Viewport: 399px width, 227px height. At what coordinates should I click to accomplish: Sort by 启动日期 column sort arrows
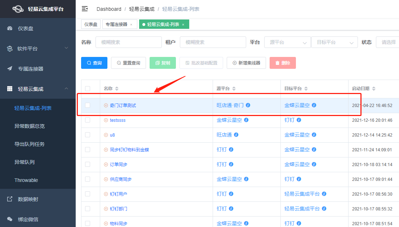(373, 89)
